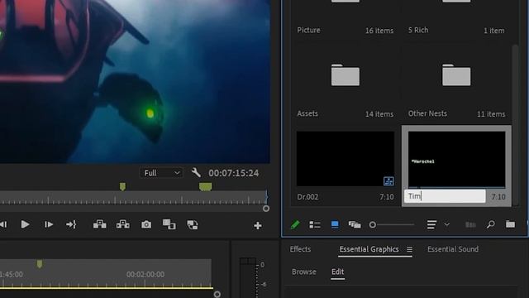Switch to the Essential Sound tab

pos(453,249)
